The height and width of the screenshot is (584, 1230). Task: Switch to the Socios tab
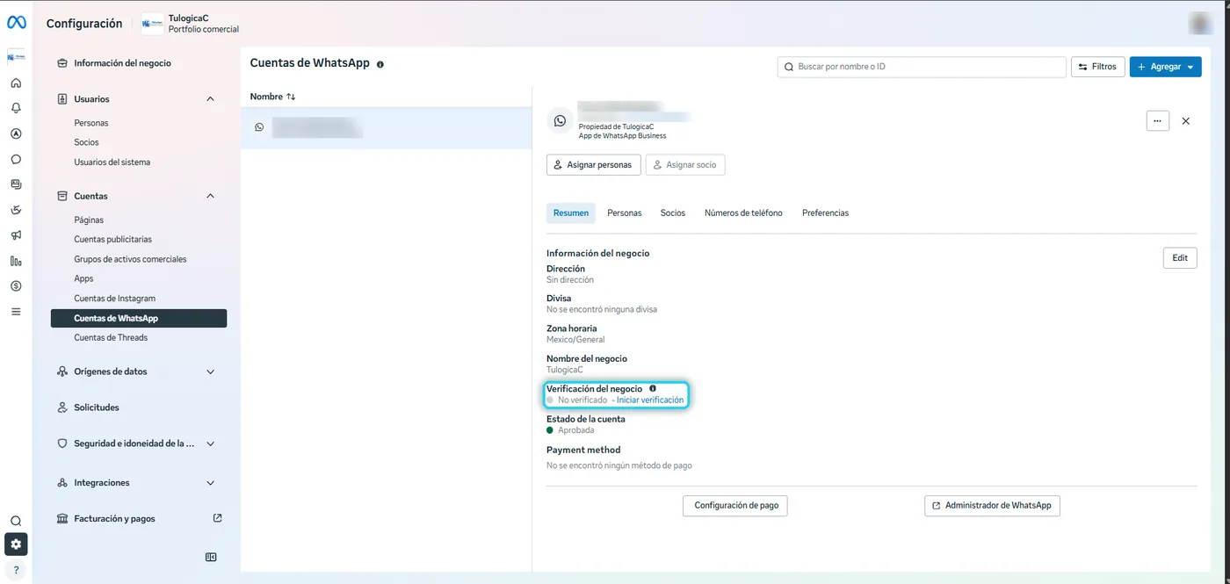click(673, 213)
